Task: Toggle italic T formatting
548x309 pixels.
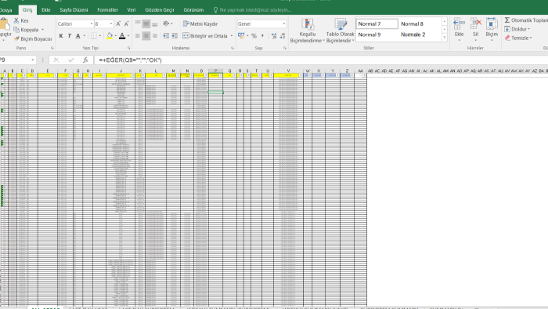Action: (x=69, y=36)
